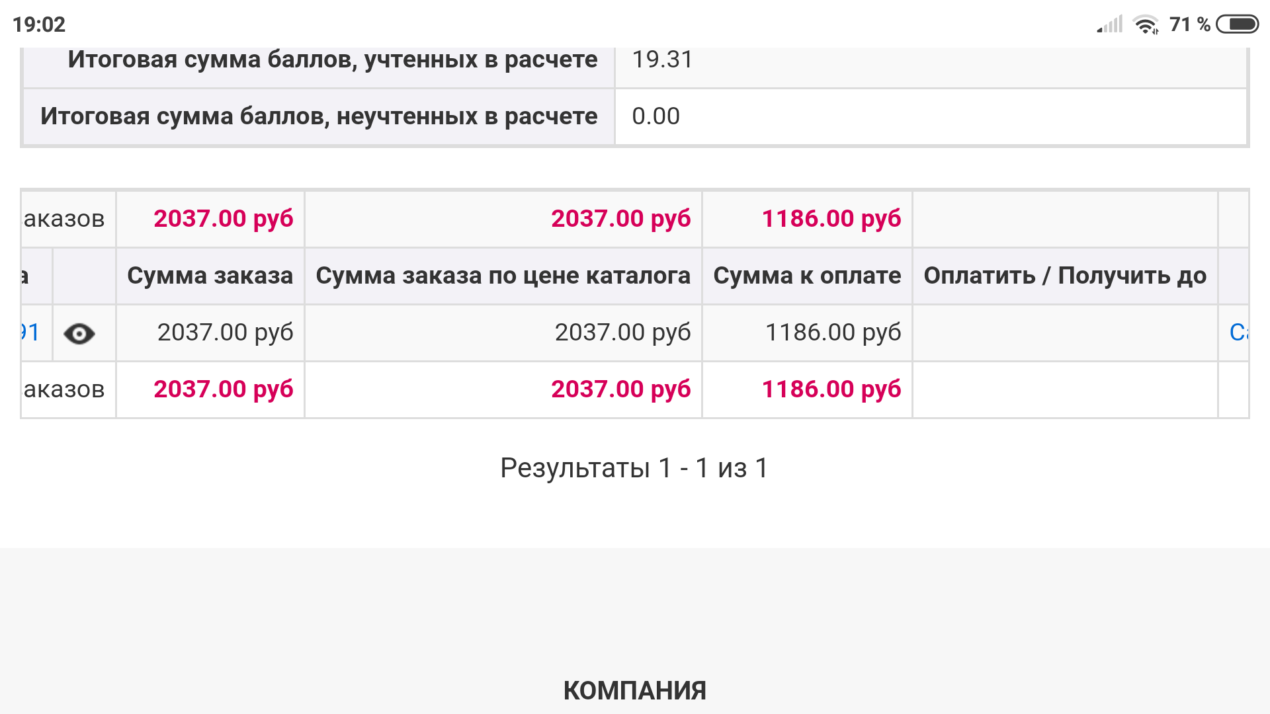
Task: Tap the 'Результаты 1 - 1 из 1' pagination text
Action: [x=634, y=468]
